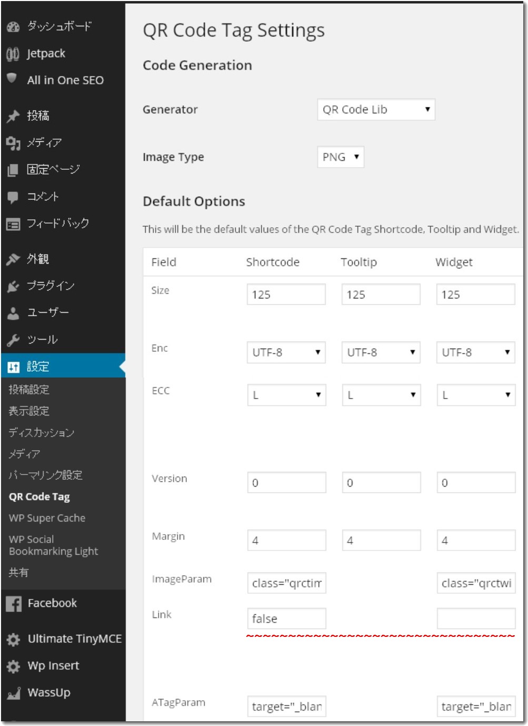This screenshot has height=726, width=528.
Task: Open the Ultimate TinyMCE gear icon
Action: pyautogui.click(x=13, y=638)
